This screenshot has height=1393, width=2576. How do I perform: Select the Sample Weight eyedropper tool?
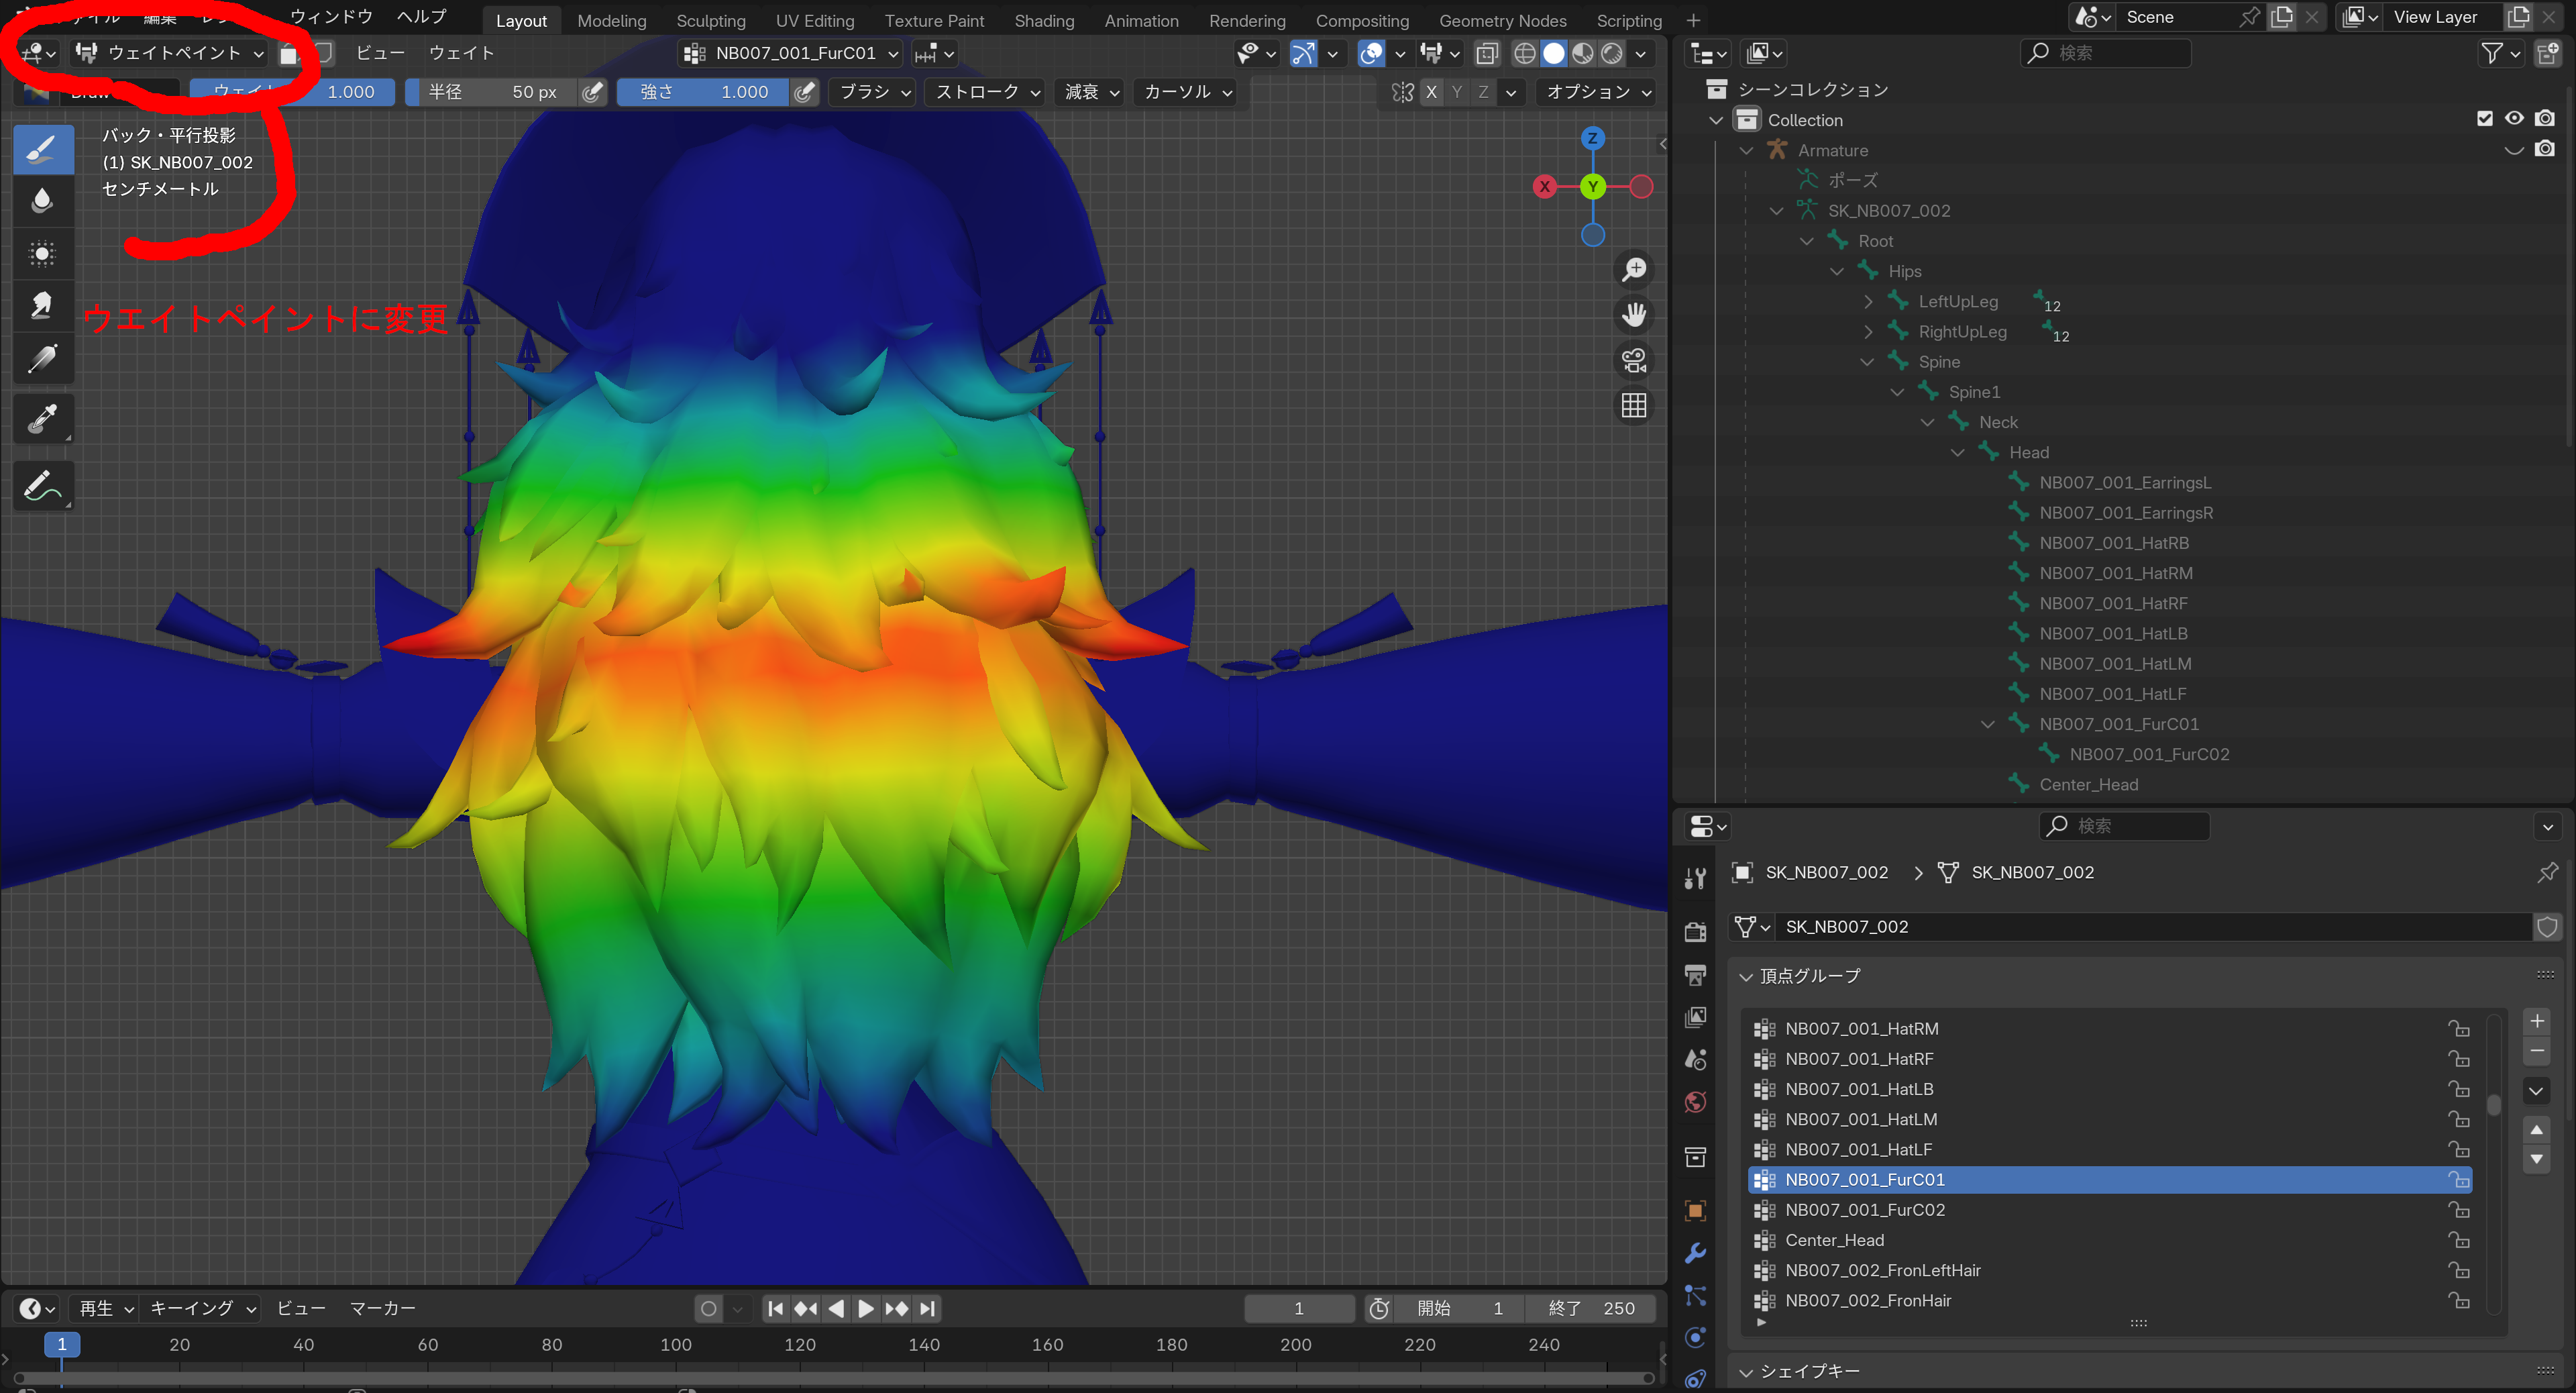(x=42, y=418)
